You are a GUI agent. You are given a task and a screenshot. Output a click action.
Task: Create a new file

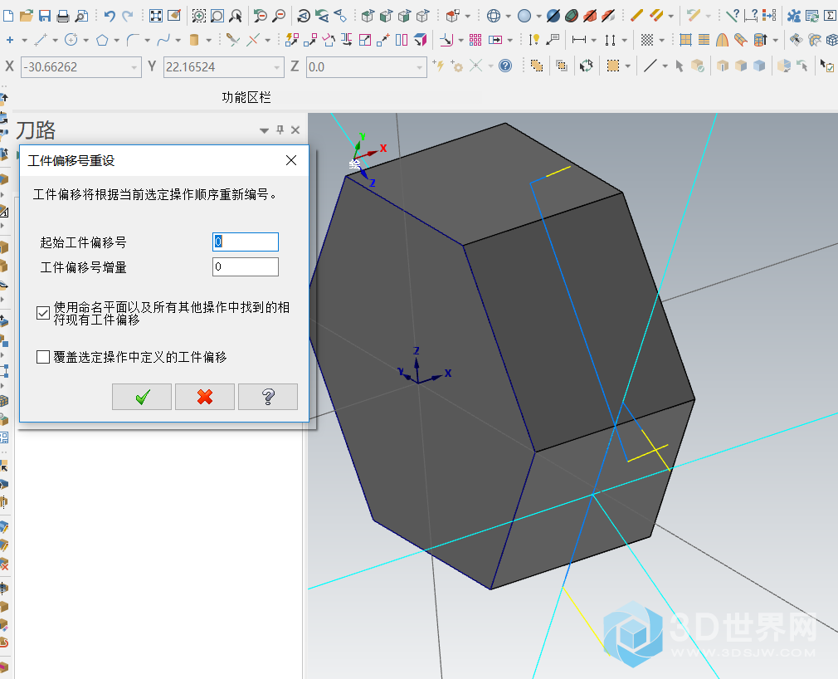pos(8,16)
